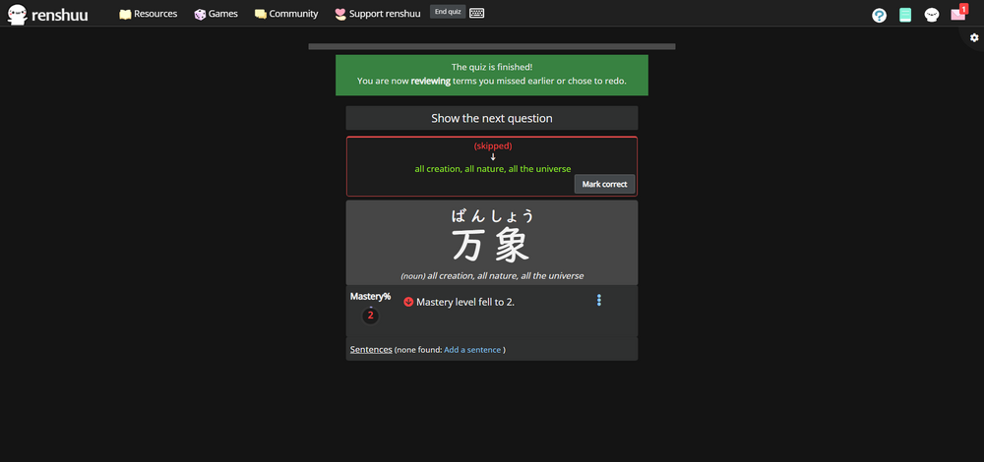
Task: Click the Community chat bubbles icon
Action: click(261, 14)
